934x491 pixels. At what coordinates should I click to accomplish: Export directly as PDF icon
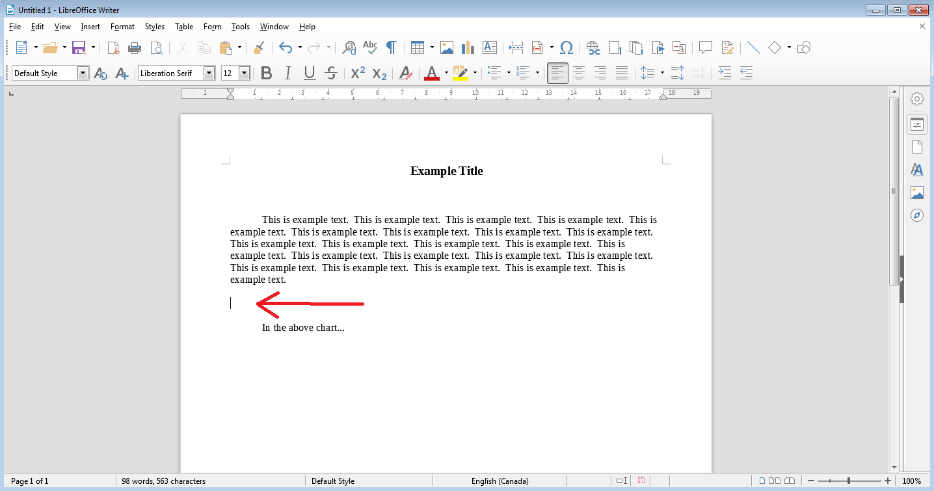click(114, 47)
